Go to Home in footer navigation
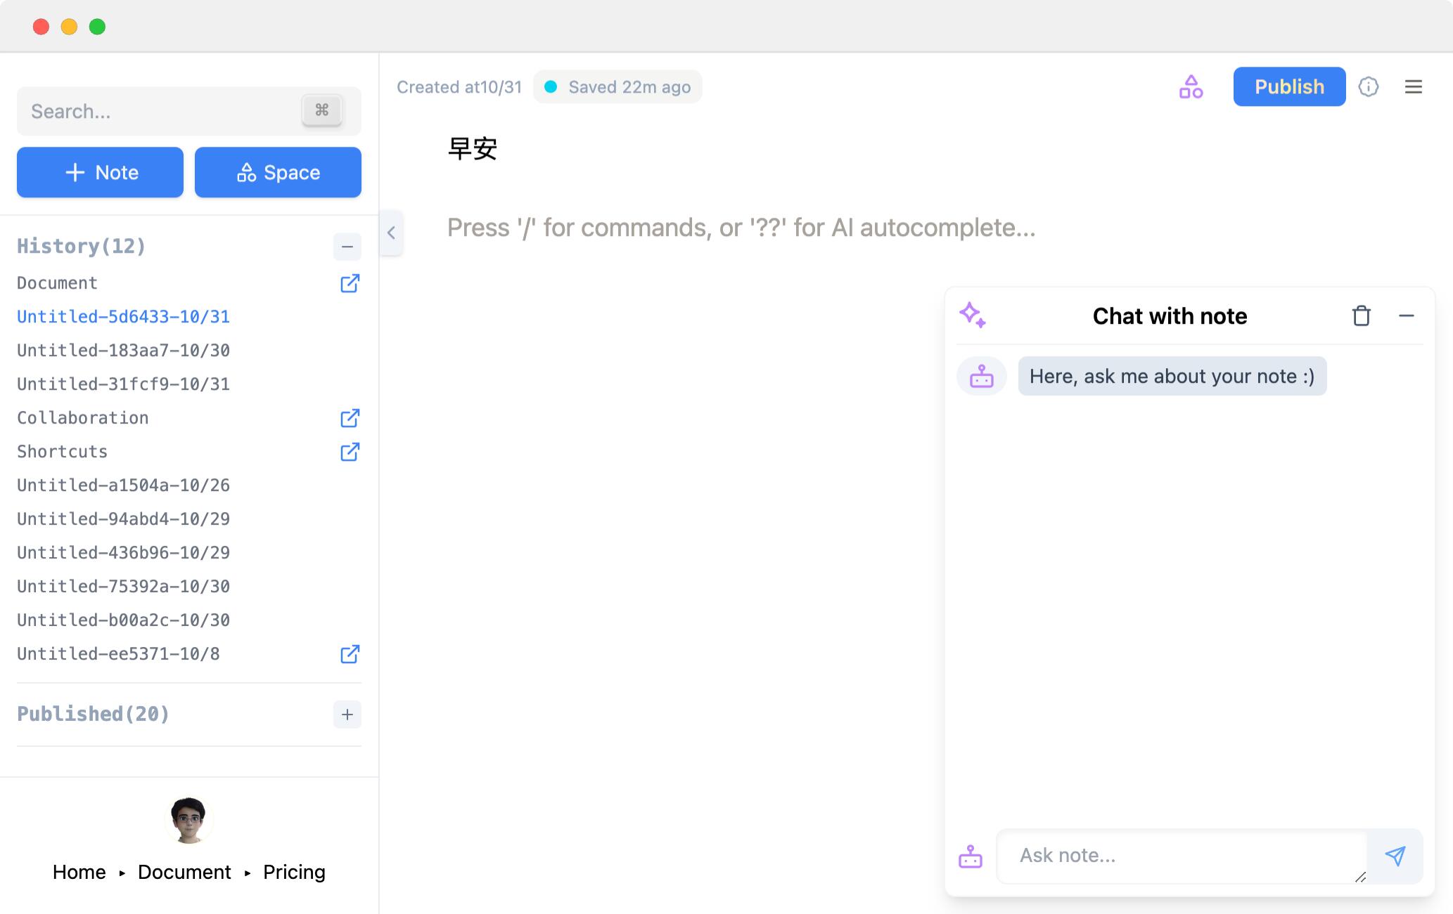 tap(79, 872)
